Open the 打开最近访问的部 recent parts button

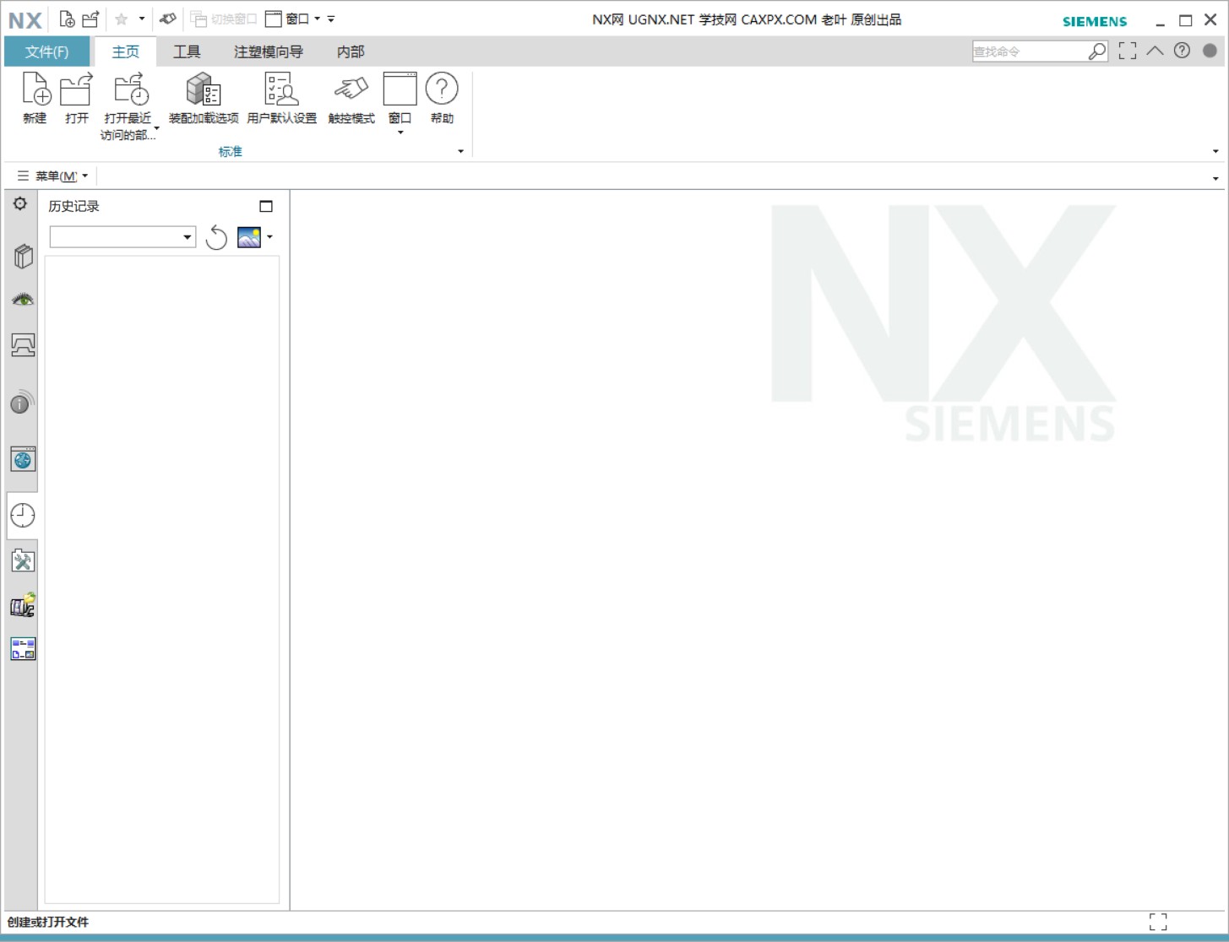128,105
